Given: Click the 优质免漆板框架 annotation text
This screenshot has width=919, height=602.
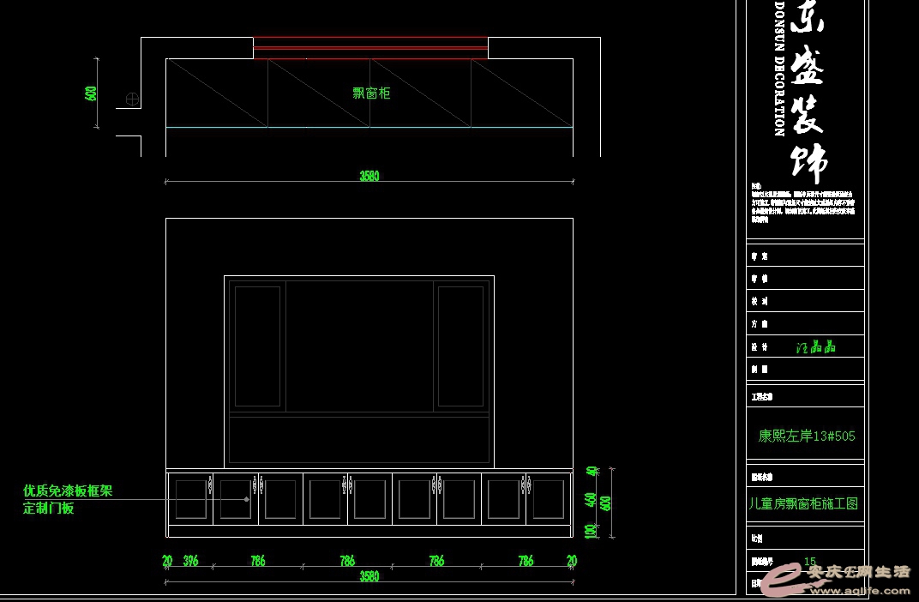Looking at the screenshot, I should tap(68, 491).
